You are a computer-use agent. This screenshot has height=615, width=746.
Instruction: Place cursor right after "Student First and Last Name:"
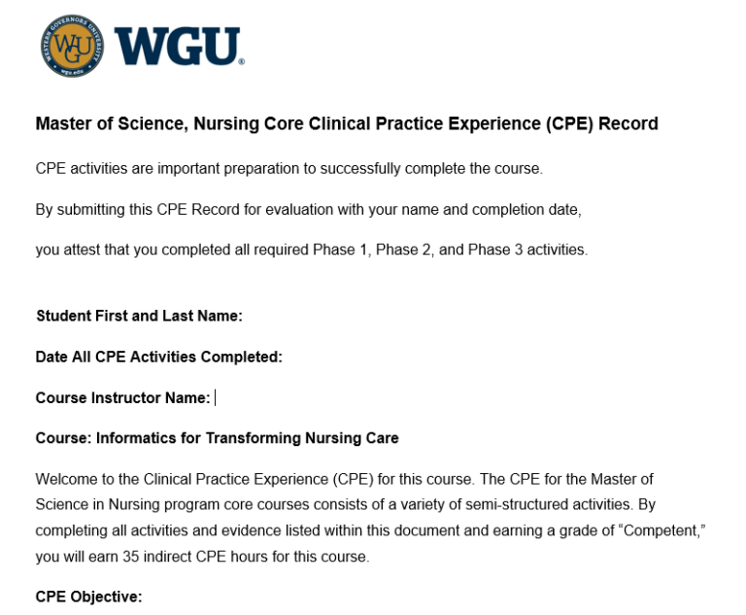(245, 316)
